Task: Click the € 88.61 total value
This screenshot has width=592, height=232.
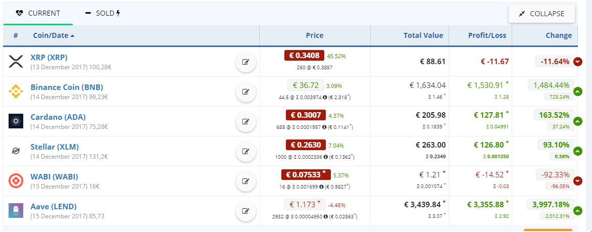Action: 433,62
